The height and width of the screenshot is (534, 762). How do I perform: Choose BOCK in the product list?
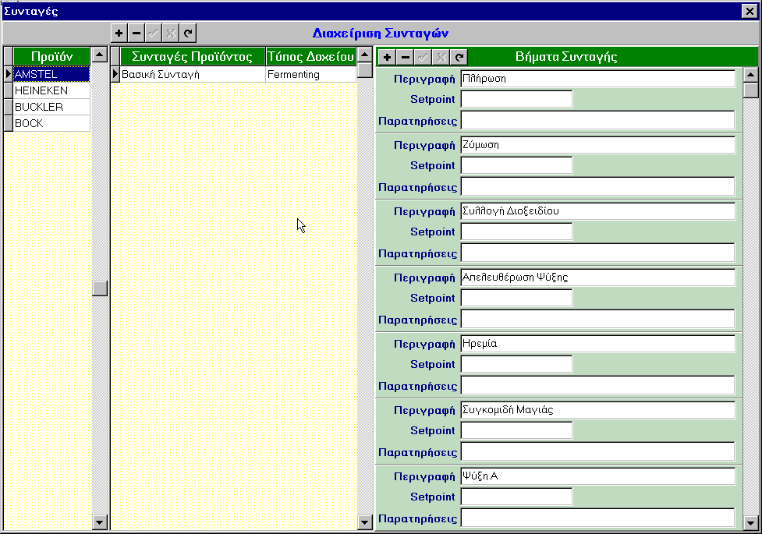tap(51, 123)
